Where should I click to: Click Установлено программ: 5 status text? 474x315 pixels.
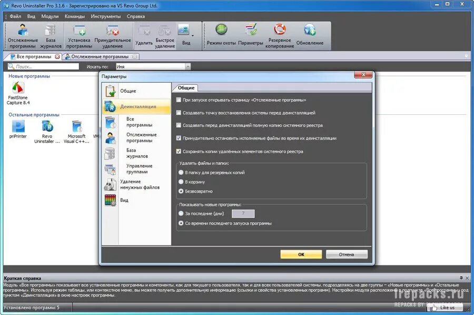tap(32, 308)
